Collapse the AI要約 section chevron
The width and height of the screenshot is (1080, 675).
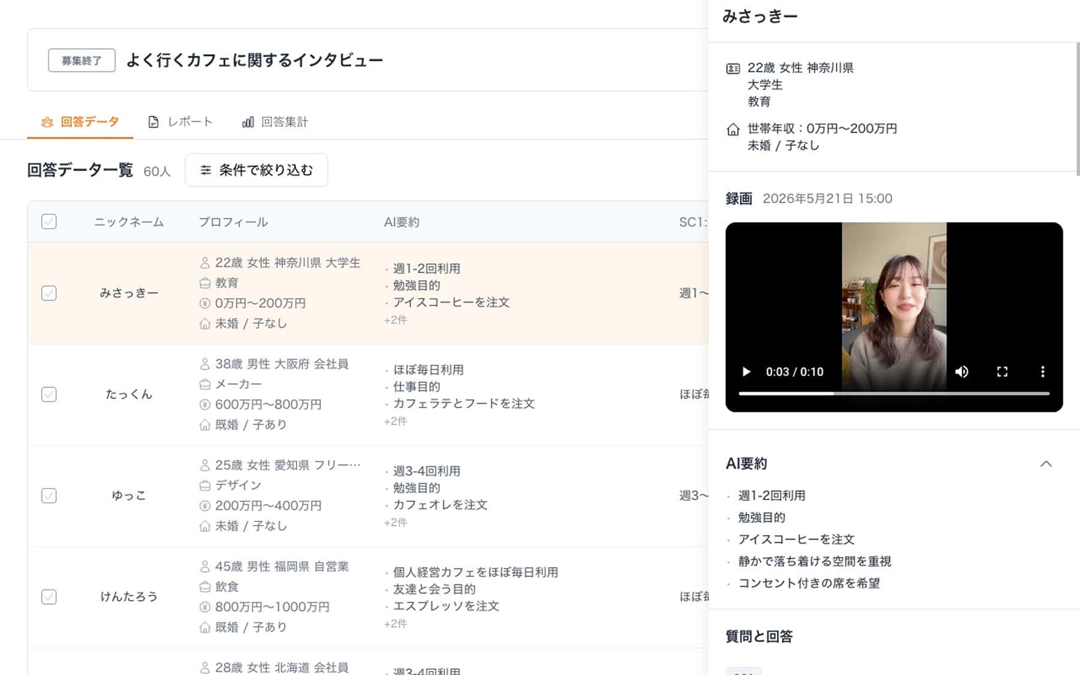[x=1046, y=464]
